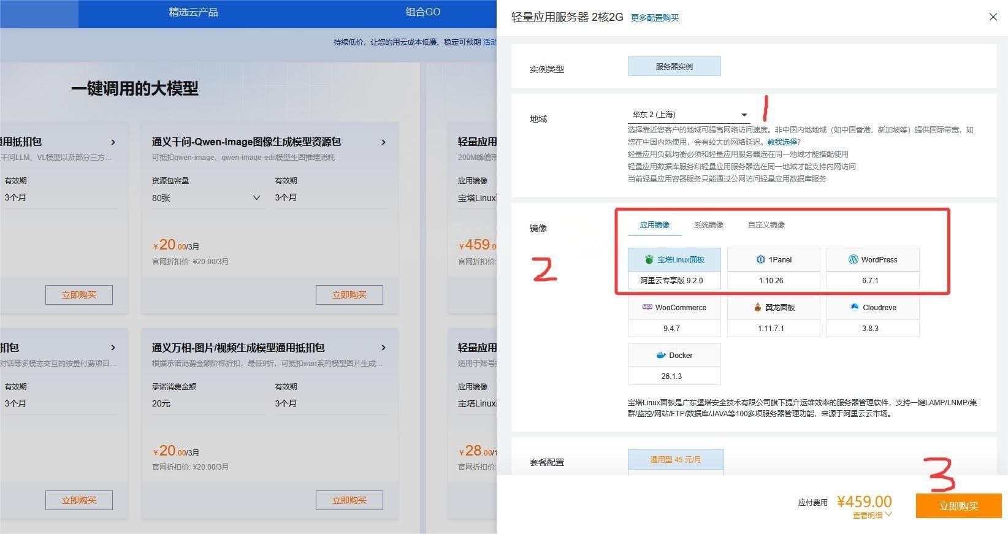
Task: Click the WooCommerce logo icon
Action: [x=647, y=307]
